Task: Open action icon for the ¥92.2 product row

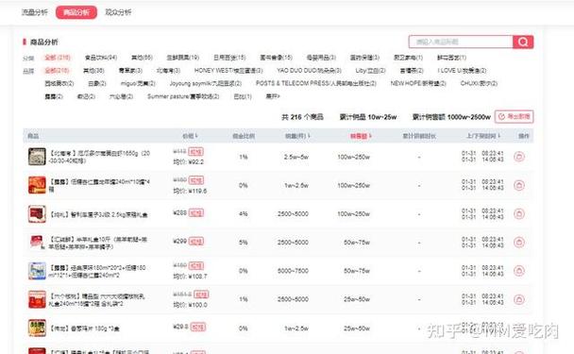Action: coord(519,157)
